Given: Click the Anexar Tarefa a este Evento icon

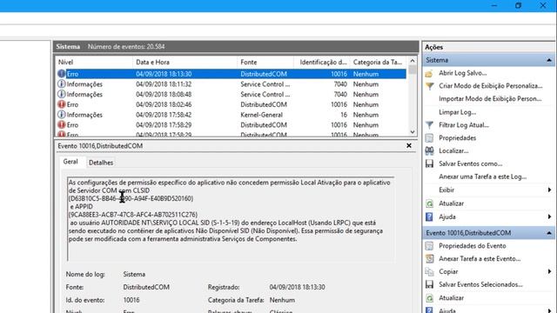Looking at the screenshot, I should [x=429, y=259].
